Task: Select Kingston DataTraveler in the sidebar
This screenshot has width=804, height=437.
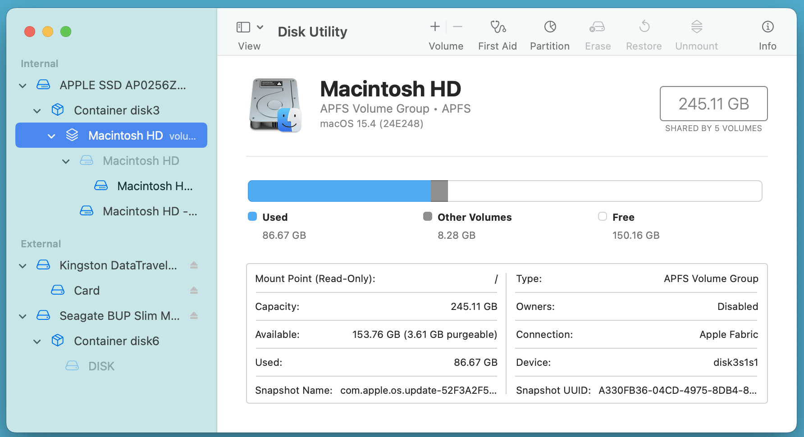Action: point(118,265)
